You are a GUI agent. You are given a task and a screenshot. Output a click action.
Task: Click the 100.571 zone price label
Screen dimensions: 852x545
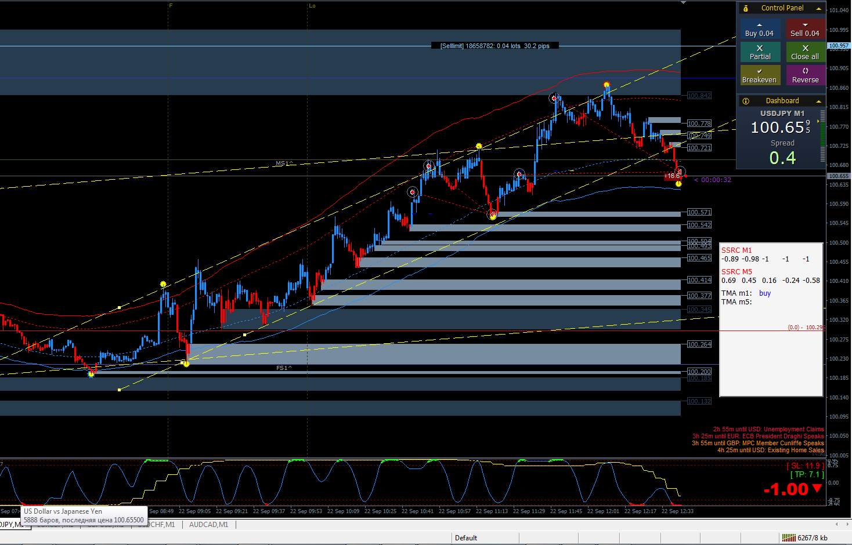pos(699,212)
